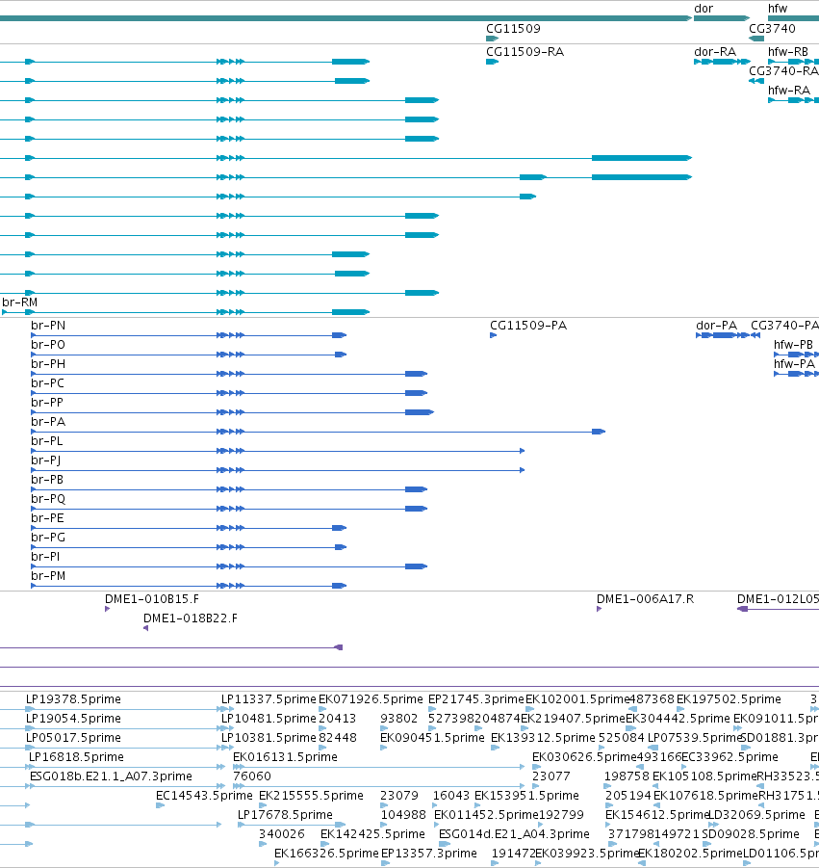Open protein br-PM label
Viewport: 819px width, 868px height.
pos(48,576)
